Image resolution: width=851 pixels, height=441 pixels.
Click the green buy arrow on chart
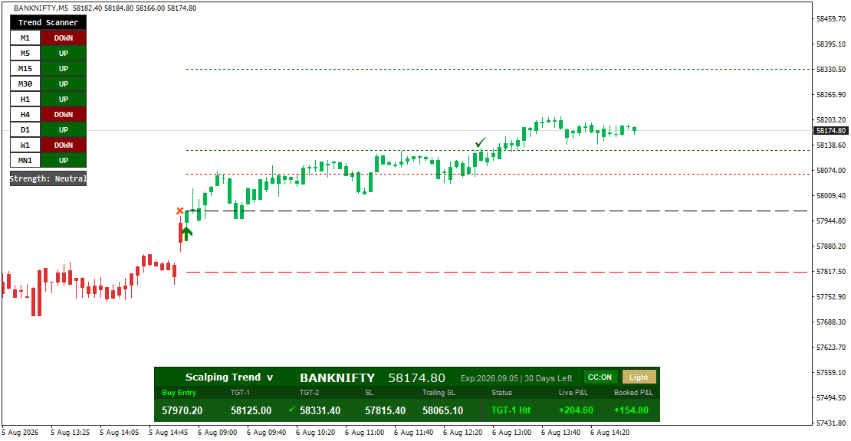point(187,234)
